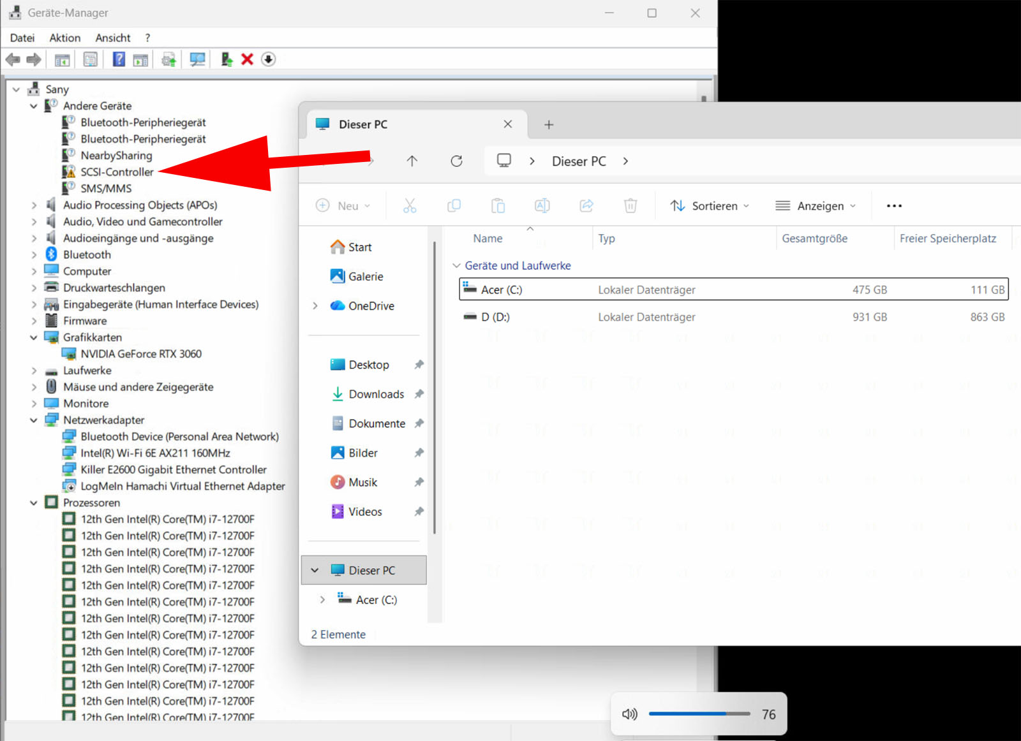Sort by the Gesamtgröße column header
Image resolution: width=1021 pixels, height=741 pixels.
[815, 238]
